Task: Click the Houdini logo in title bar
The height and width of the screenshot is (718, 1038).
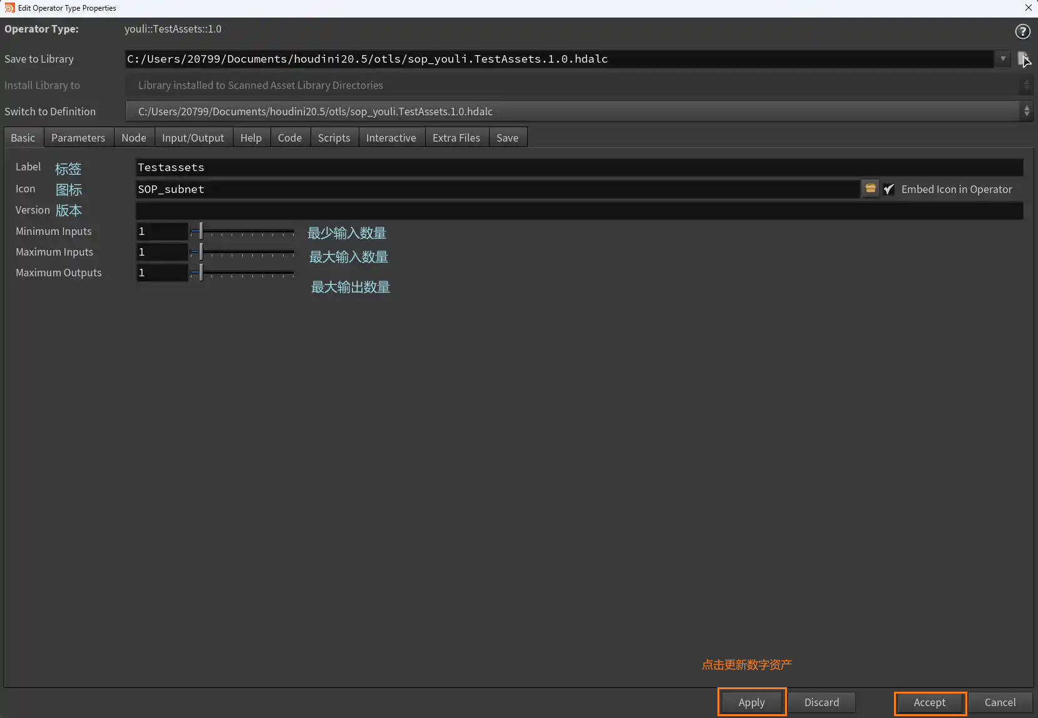Action: [9, 8]
